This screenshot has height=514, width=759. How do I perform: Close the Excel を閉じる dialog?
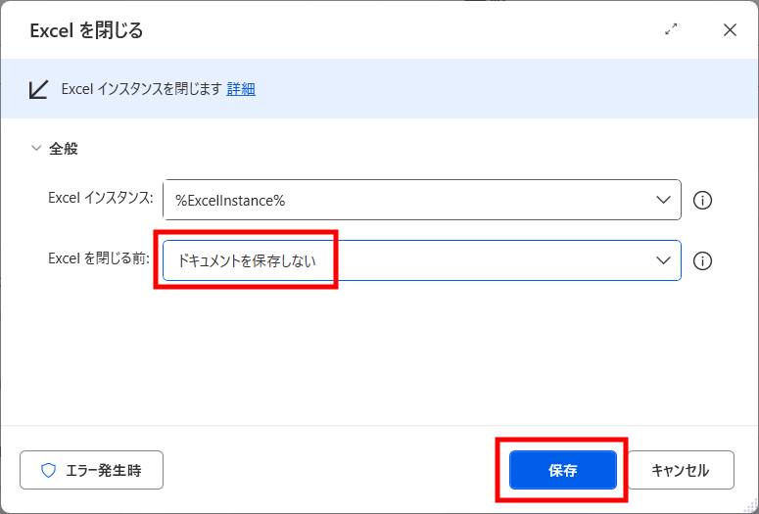pyautogui.click(x=730, y=30)
